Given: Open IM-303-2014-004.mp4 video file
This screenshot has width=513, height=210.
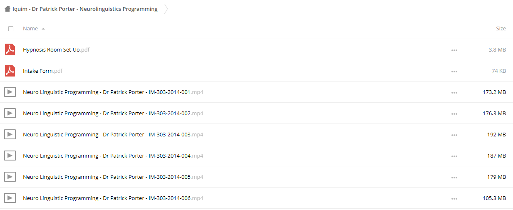Looking at the screenshot, I should click(x=113, y=156).
